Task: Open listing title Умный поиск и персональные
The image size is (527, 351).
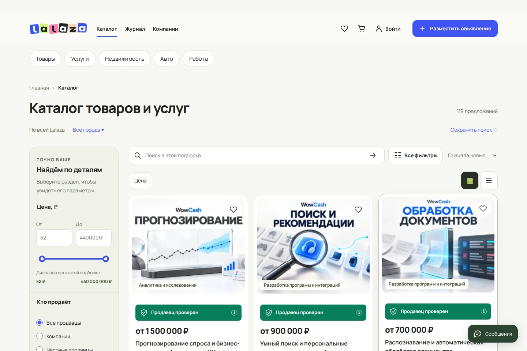Action: pyautogui.click(x=304, y=344)
